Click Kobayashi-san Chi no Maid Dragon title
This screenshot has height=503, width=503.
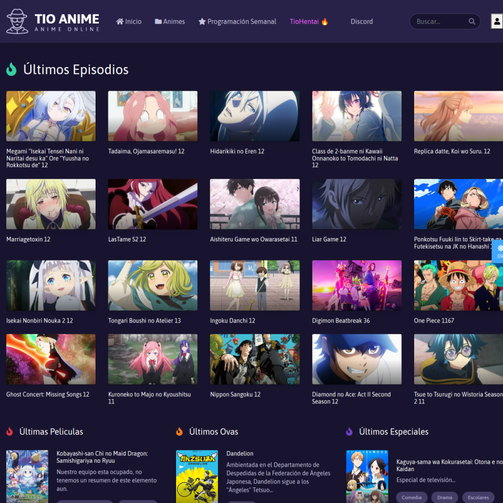pyautogui.click(x=102, y=457)
